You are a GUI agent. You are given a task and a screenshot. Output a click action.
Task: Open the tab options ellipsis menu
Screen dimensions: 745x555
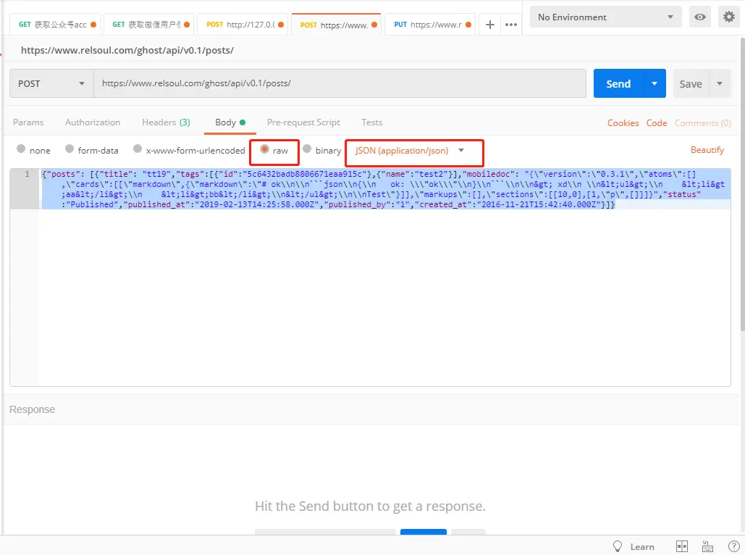(510, 24)
